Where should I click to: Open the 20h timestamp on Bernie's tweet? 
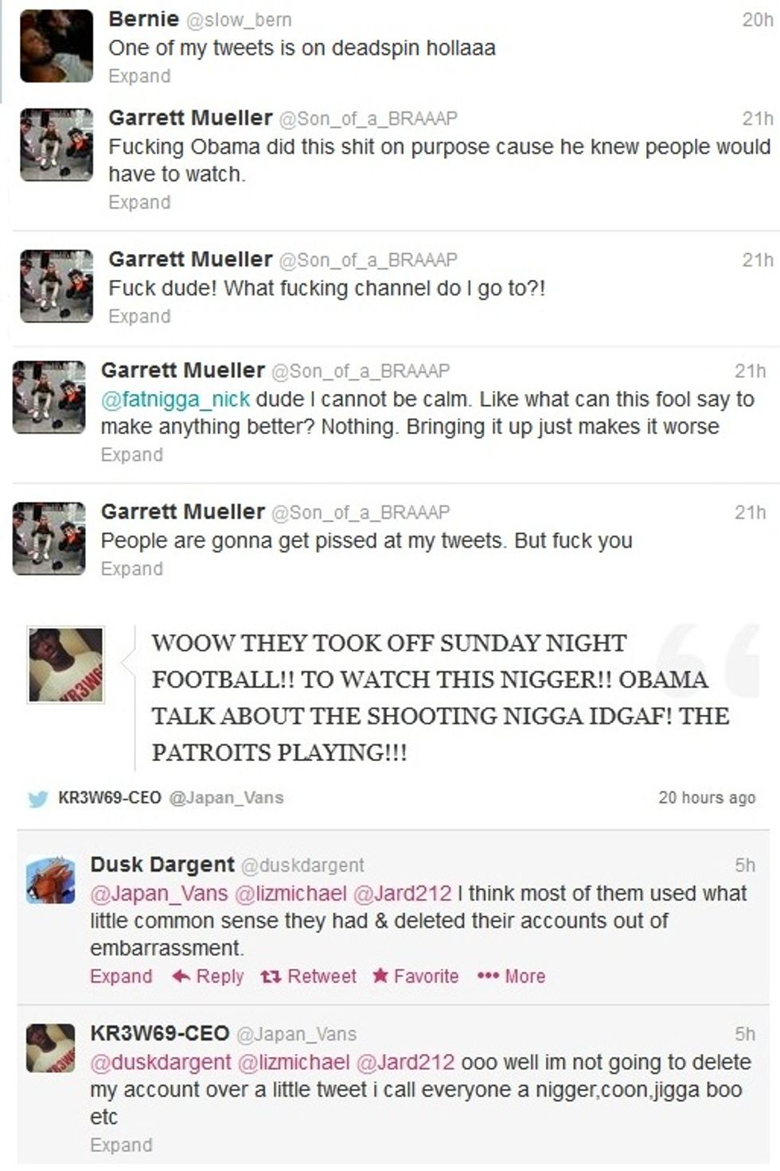point(757,20)
